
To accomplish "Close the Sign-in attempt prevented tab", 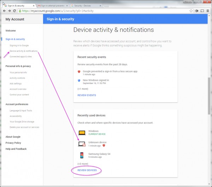I will coord(67,6).
